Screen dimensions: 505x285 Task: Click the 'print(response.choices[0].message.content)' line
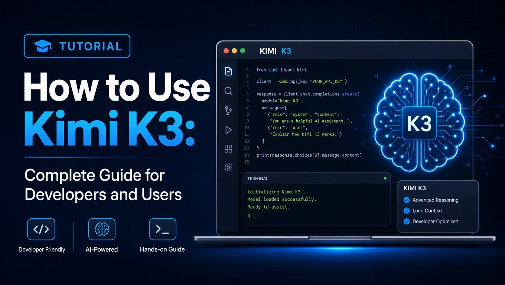tap(309, 155)
